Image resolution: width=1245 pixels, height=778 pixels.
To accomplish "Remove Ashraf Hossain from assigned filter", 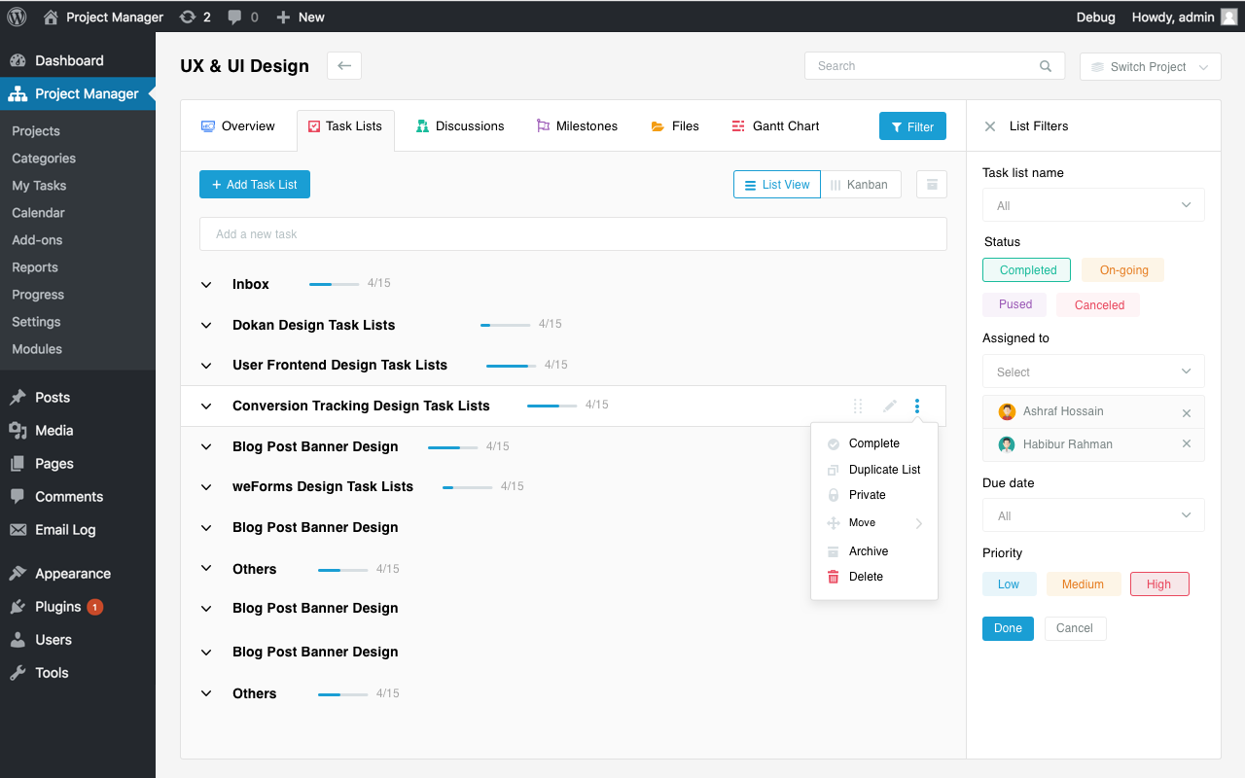I will [1187, 411].
